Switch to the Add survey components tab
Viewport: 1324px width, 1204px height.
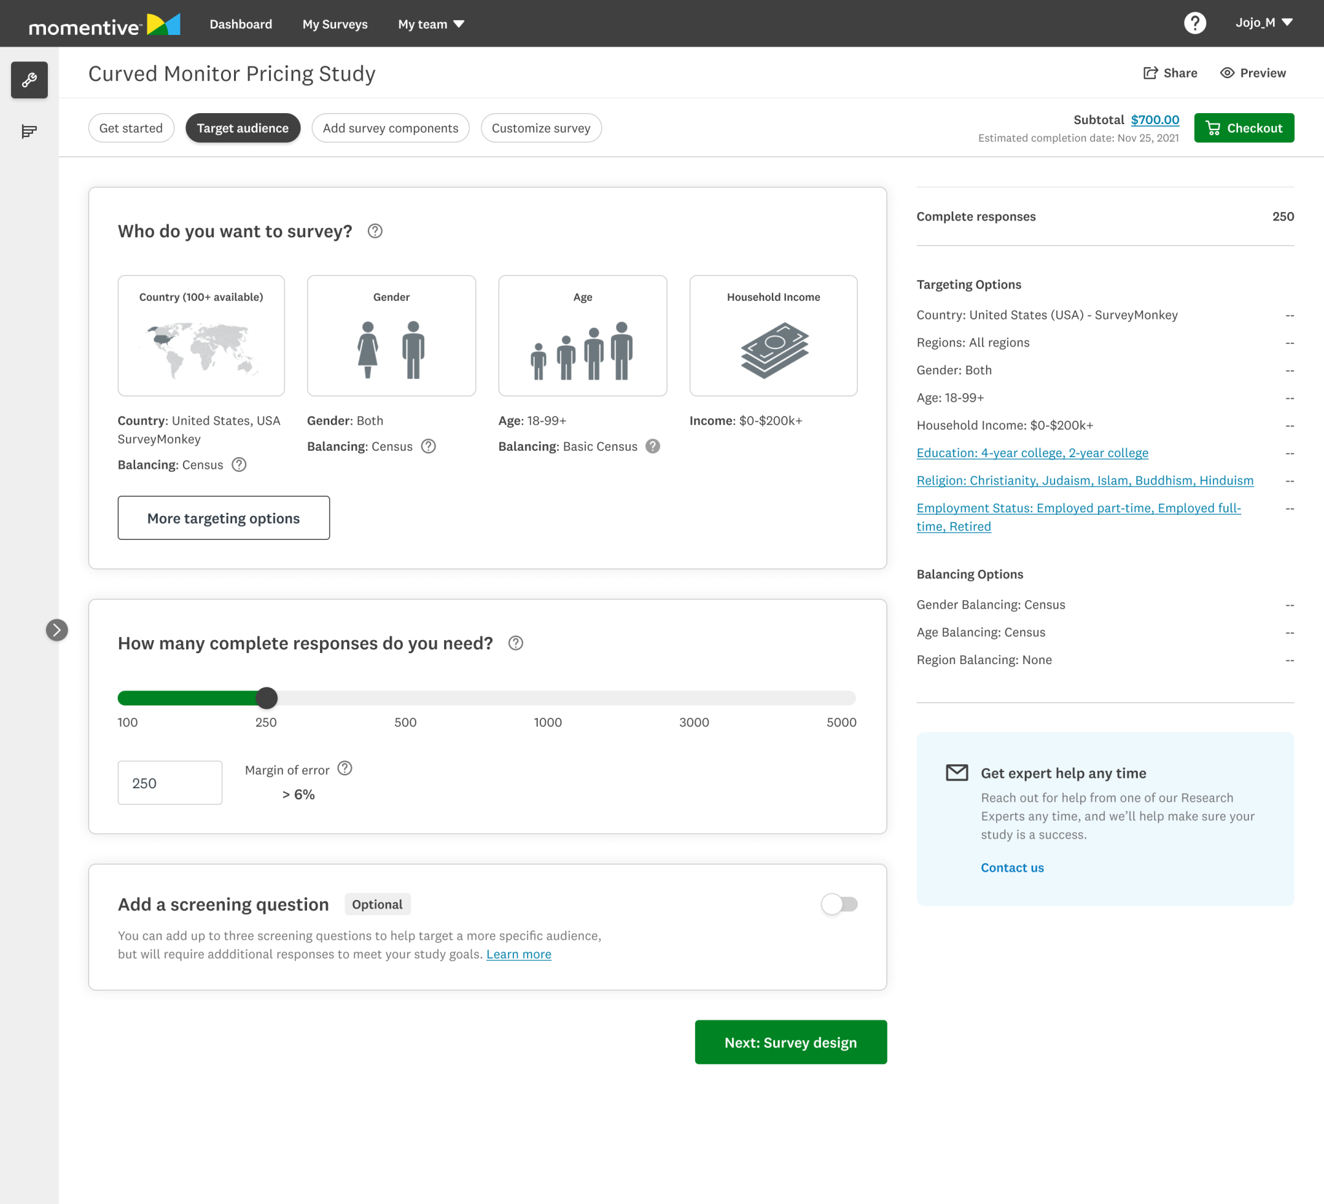click(x=390, y=127)
